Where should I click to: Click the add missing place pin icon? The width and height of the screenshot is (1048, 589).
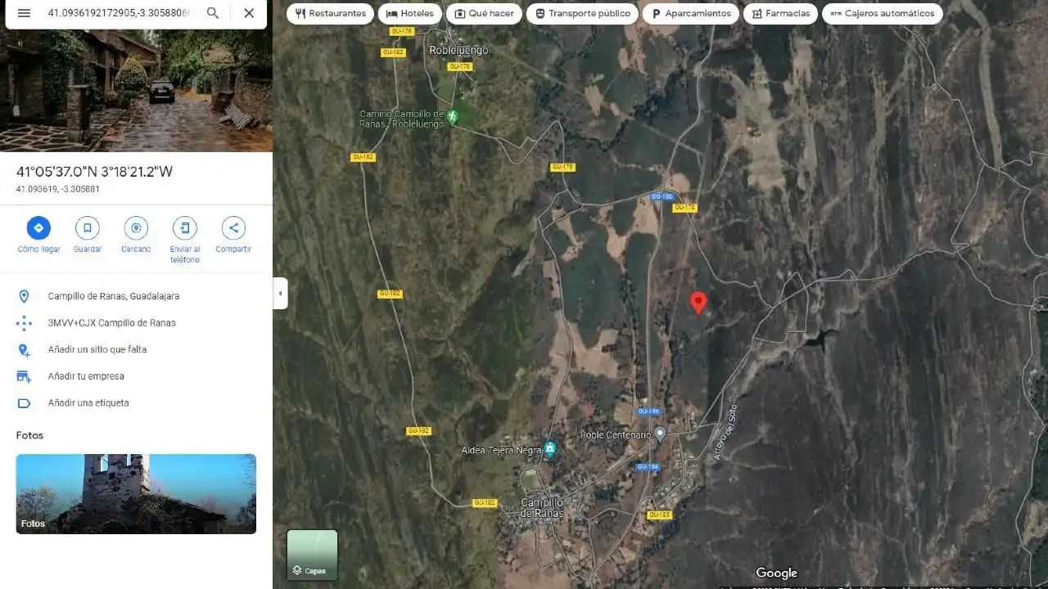pyautogui.click(x=24, y=349)
